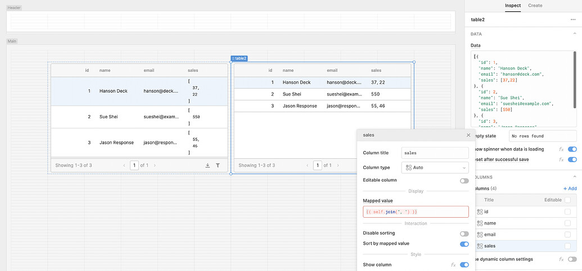Go to next page in left table
This screenshot has width=582, height=271.
click(x=155, y=166)
